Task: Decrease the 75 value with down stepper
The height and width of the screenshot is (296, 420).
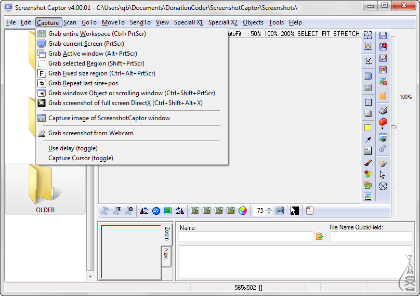Action: (x=269, y=213)
